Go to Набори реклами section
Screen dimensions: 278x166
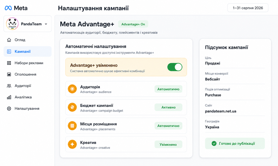click(x=27, y=63)
